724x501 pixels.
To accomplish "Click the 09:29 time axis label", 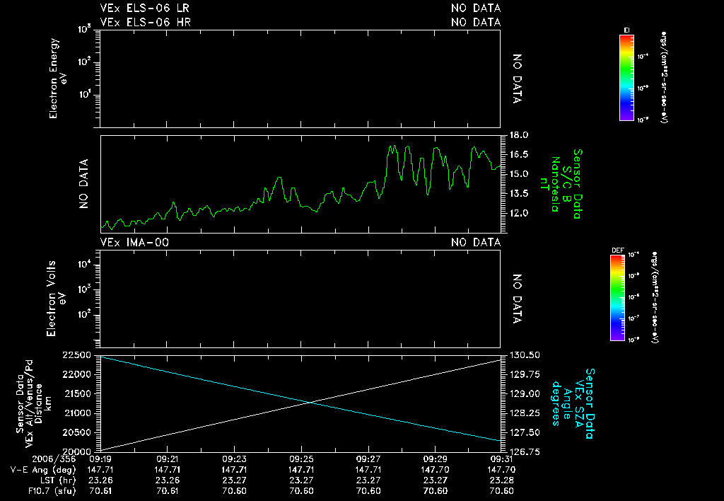I will pos(435,459).
